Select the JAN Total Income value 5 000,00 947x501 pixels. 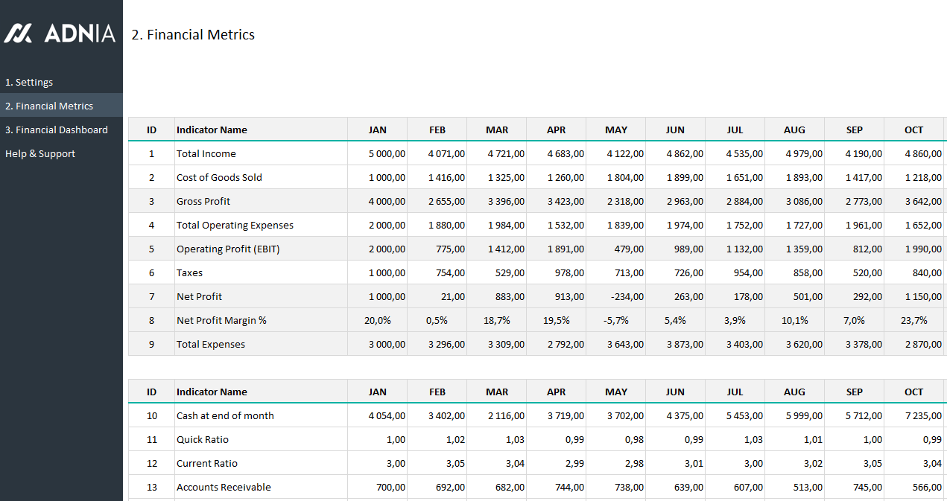tap(387, 154)
